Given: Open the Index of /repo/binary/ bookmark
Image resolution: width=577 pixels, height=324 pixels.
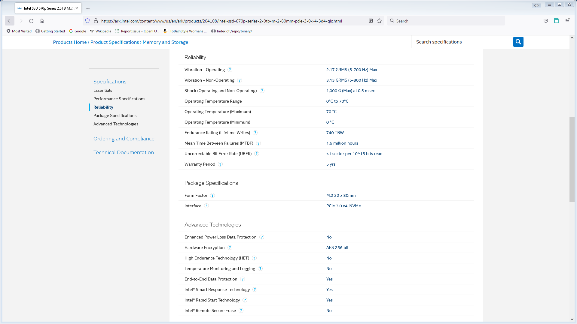Looking at the screenshot, I should tap(232, 31).
